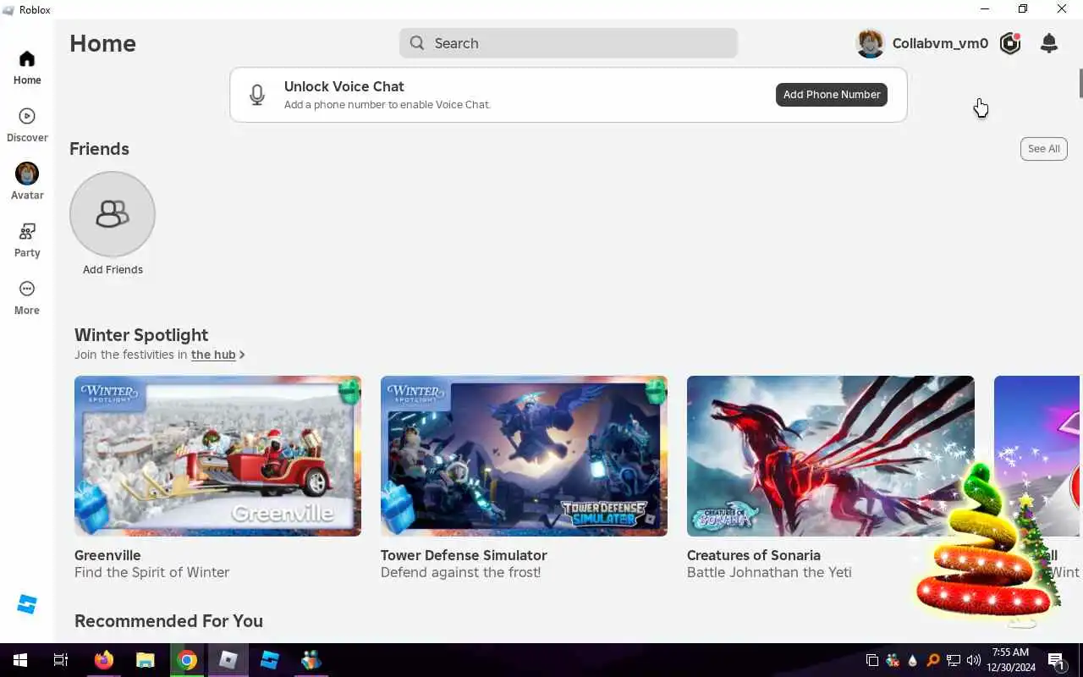
Task: Click the chevron next to the hub
Action: pos(242,355)
